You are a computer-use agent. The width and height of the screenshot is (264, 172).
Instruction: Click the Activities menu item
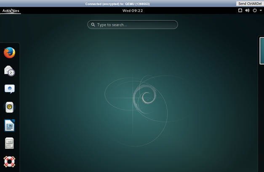pyautogui.click(x=11, y=10)
